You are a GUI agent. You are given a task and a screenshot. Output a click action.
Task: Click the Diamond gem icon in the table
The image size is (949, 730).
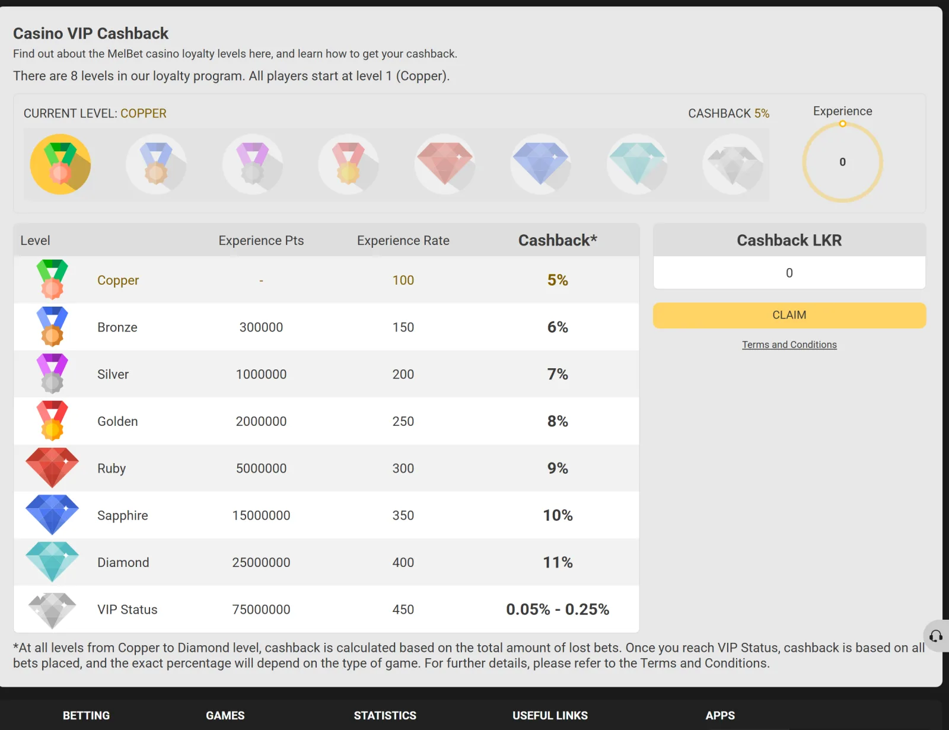52,562
